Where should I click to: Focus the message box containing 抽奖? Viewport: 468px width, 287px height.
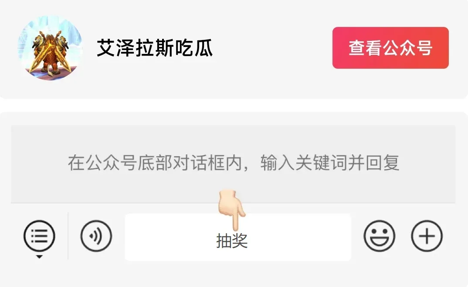(x=238, y=237)
